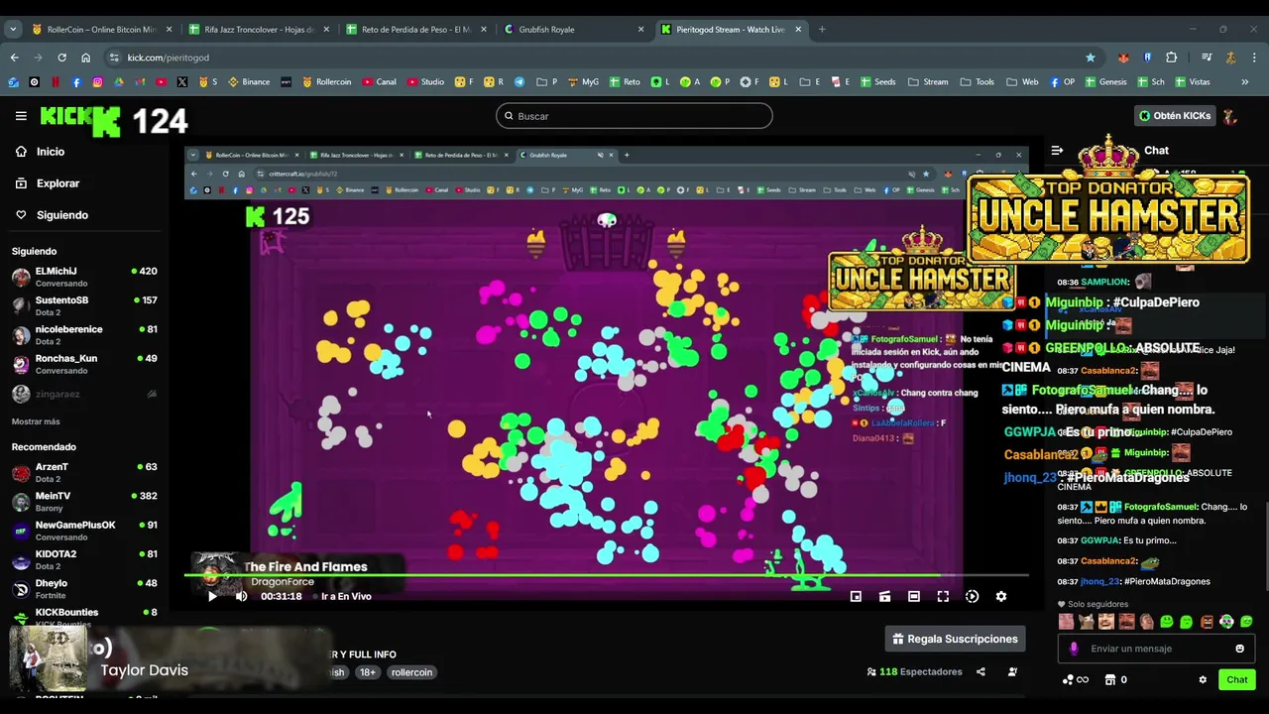Expand followed list with Mostrar más
Image resolution: width=1269 pixels, height=714 pixels.
pos(36,421)
